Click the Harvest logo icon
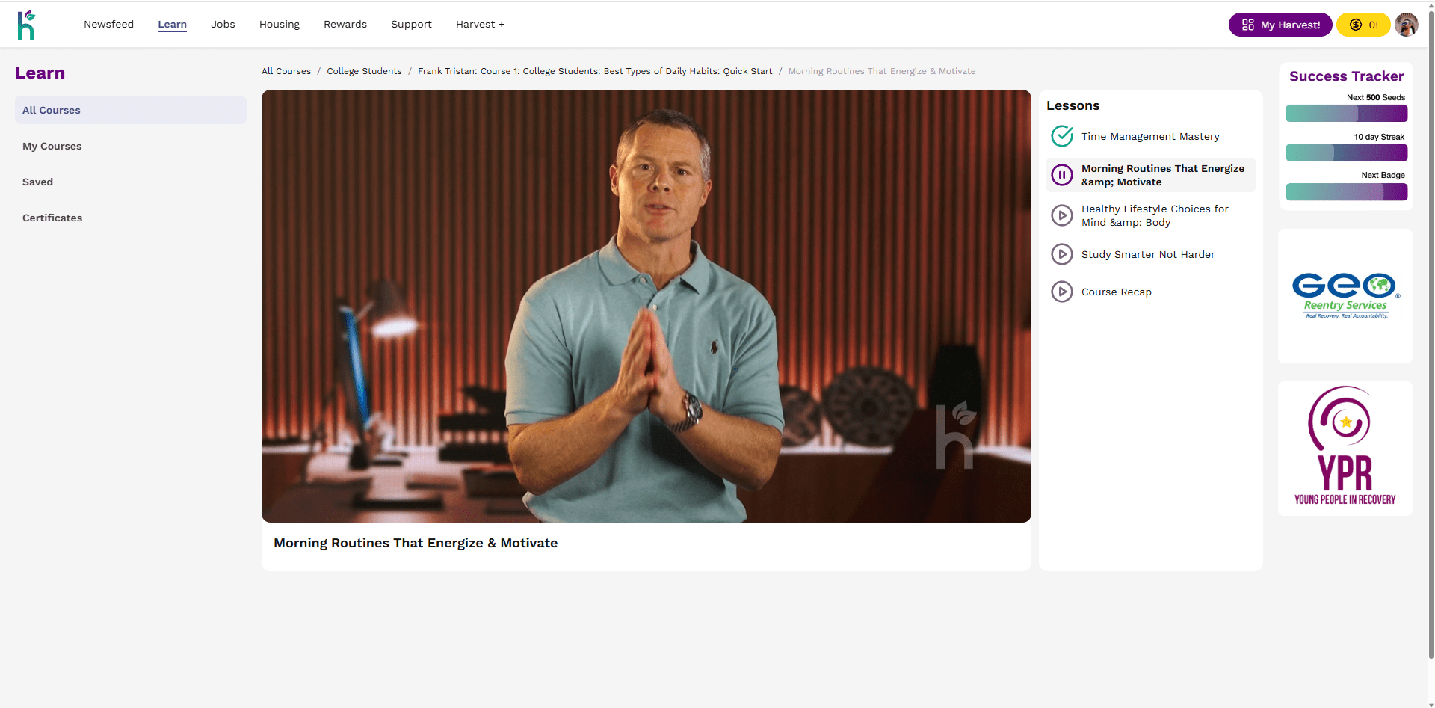The height and width of the screenshot is (708, 1435). point(26,25)
